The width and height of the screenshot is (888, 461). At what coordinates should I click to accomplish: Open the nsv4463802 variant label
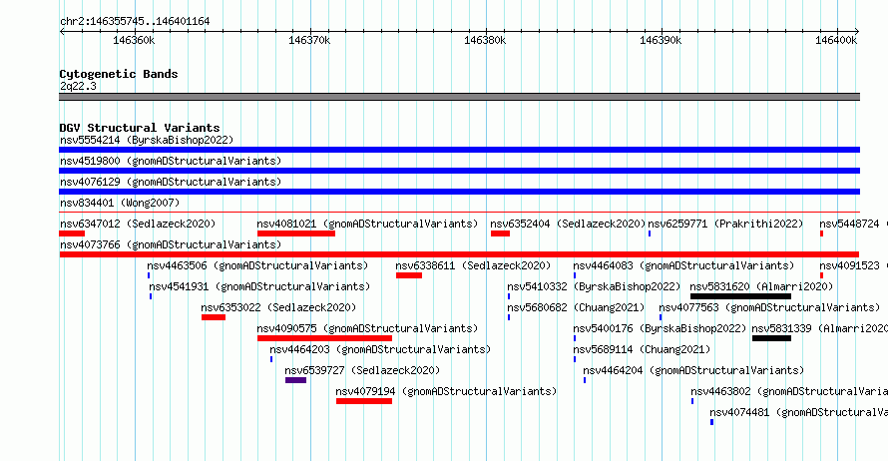[789, 391]
